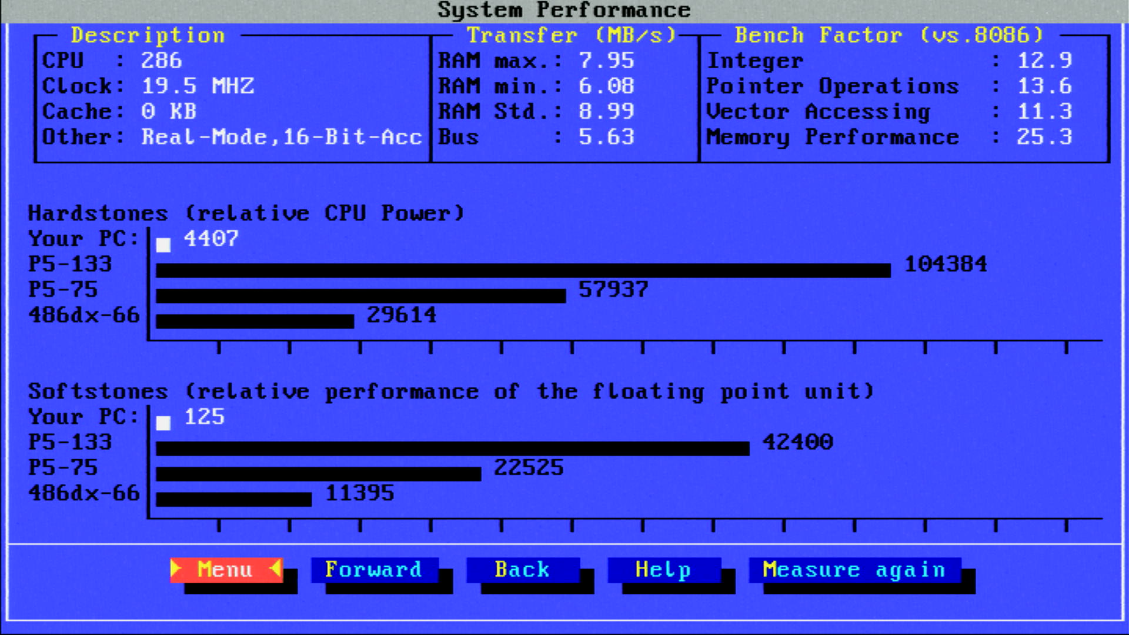Click the Hardstones P5-75 bar
The height and width of the screenshot is (635, 1129).
(361, 296)
